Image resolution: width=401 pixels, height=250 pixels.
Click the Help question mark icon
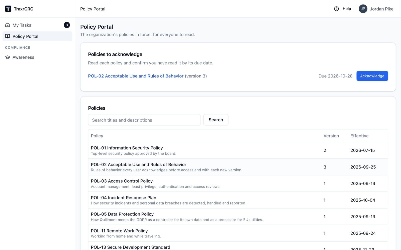(x=336, y=9)
